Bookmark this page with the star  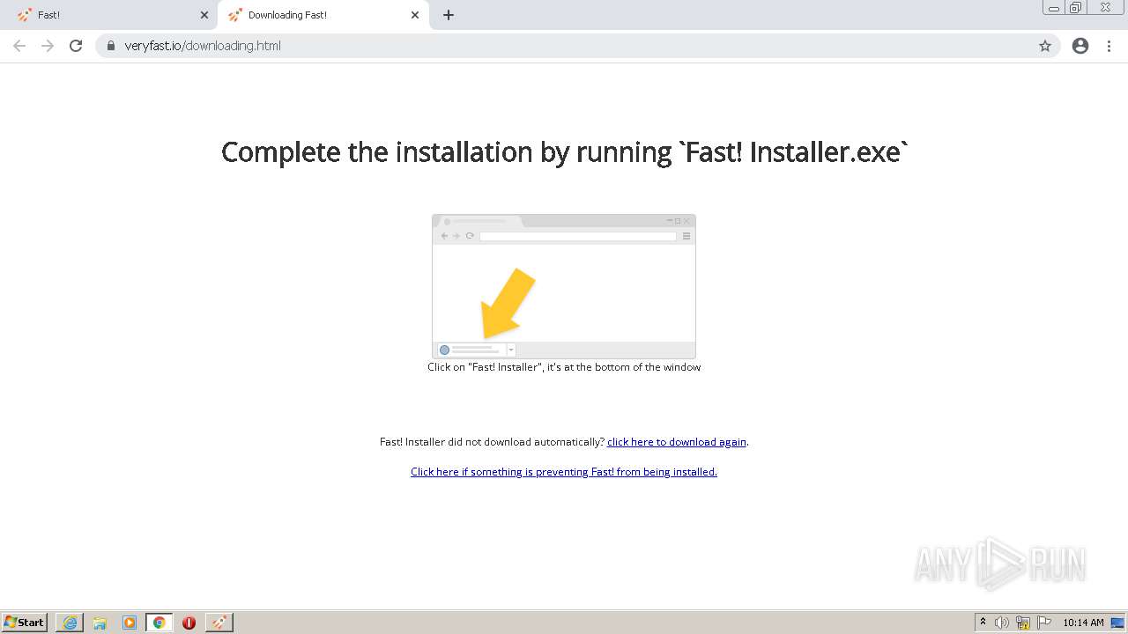pos(1045,46)
